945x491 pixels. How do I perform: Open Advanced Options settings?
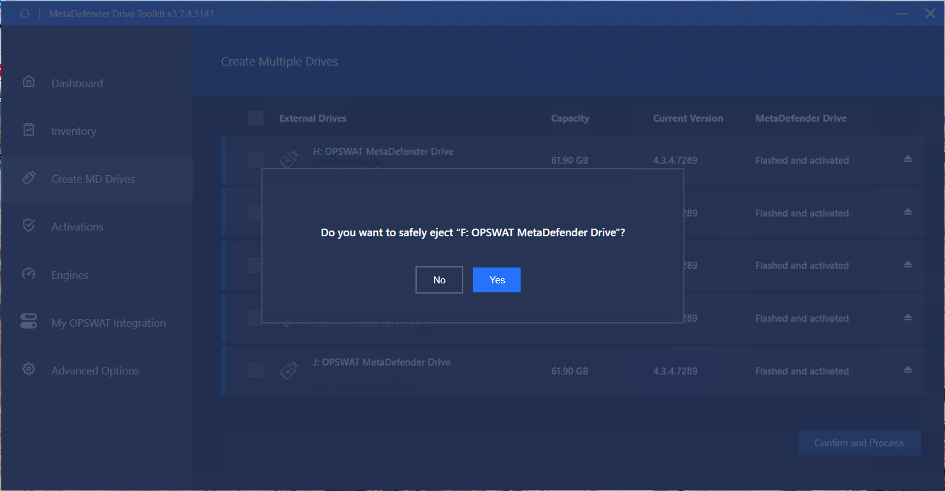96,371
